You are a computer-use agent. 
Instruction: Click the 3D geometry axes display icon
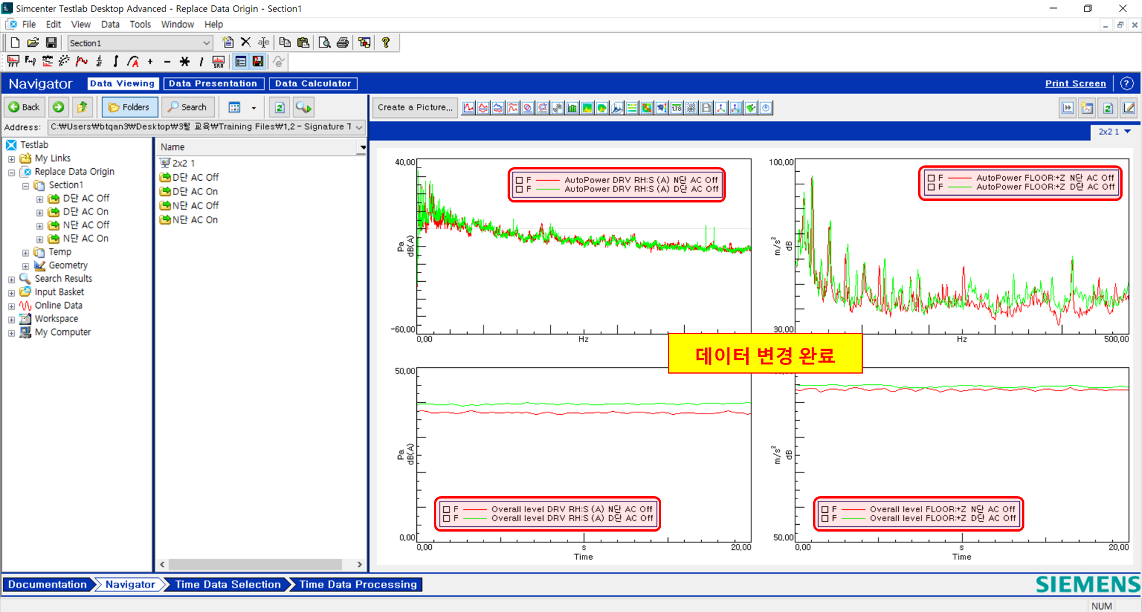[x=721, y=108]
